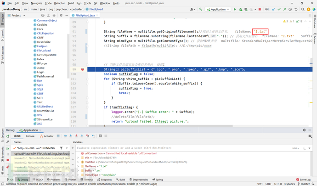Open Git history clock icon
The width and height of the screenshot is (317, 186).
290,9
